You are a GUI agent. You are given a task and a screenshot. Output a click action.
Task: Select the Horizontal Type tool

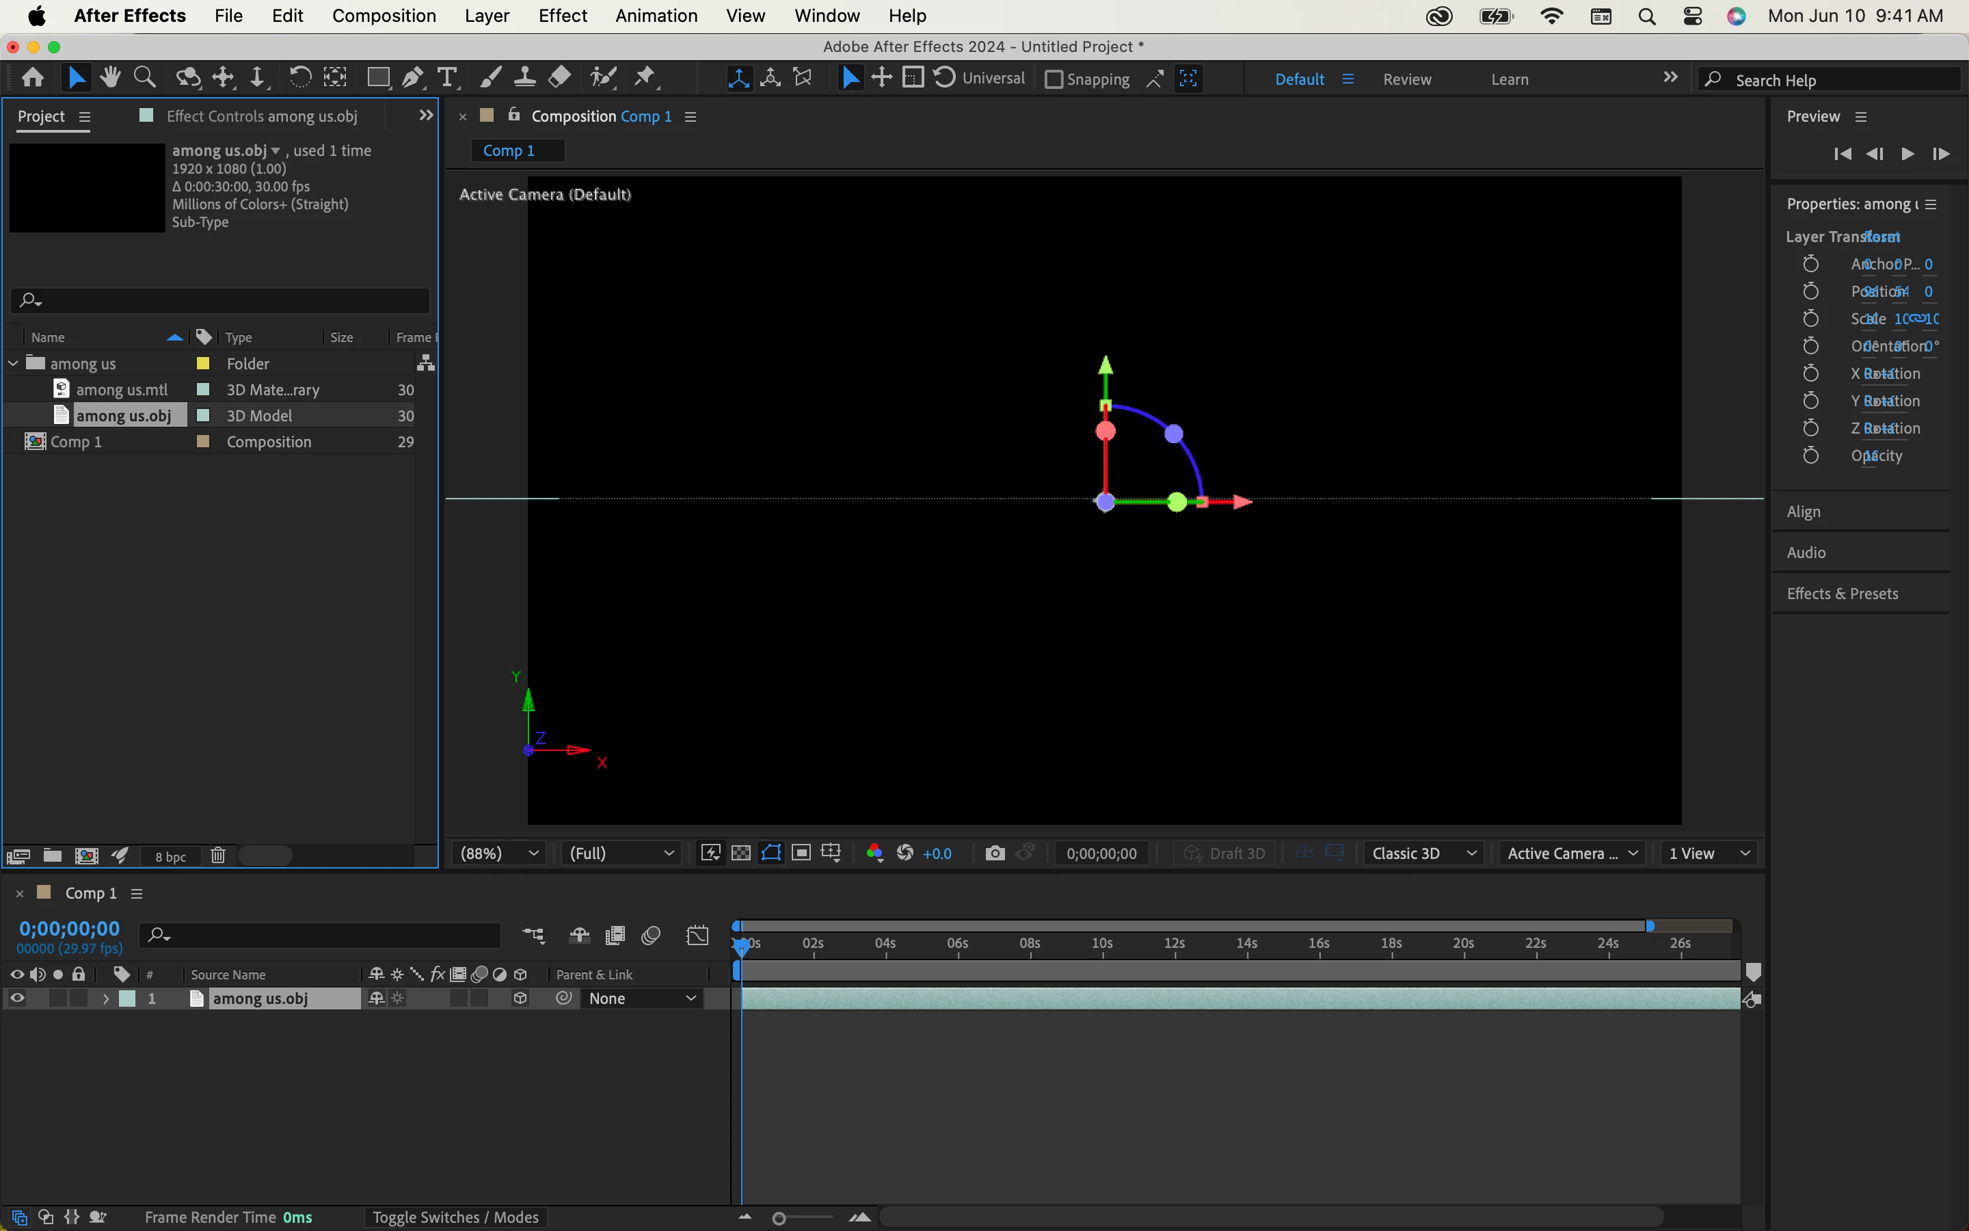pyautogui.click(x=446, y=77)
